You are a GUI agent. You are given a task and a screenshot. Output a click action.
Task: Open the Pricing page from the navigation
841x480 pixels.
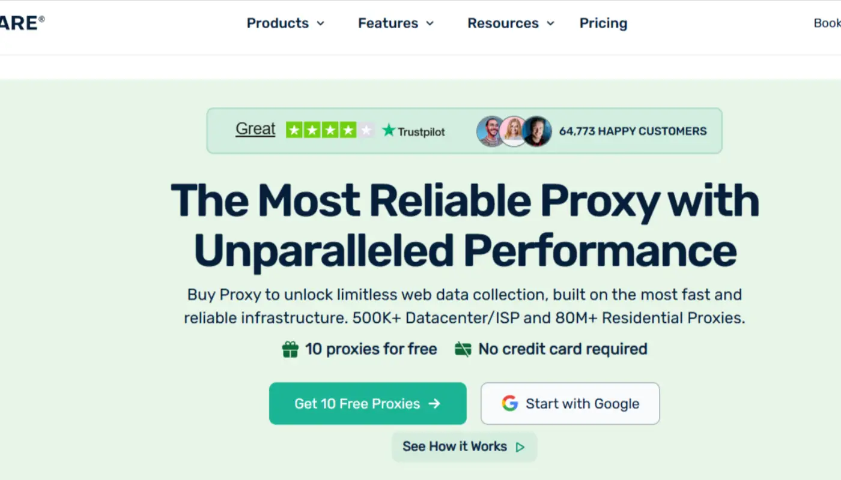[x=603, y=23]
